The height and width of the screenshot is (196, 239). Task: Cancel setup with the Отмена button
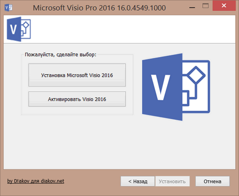click(212, 181)
